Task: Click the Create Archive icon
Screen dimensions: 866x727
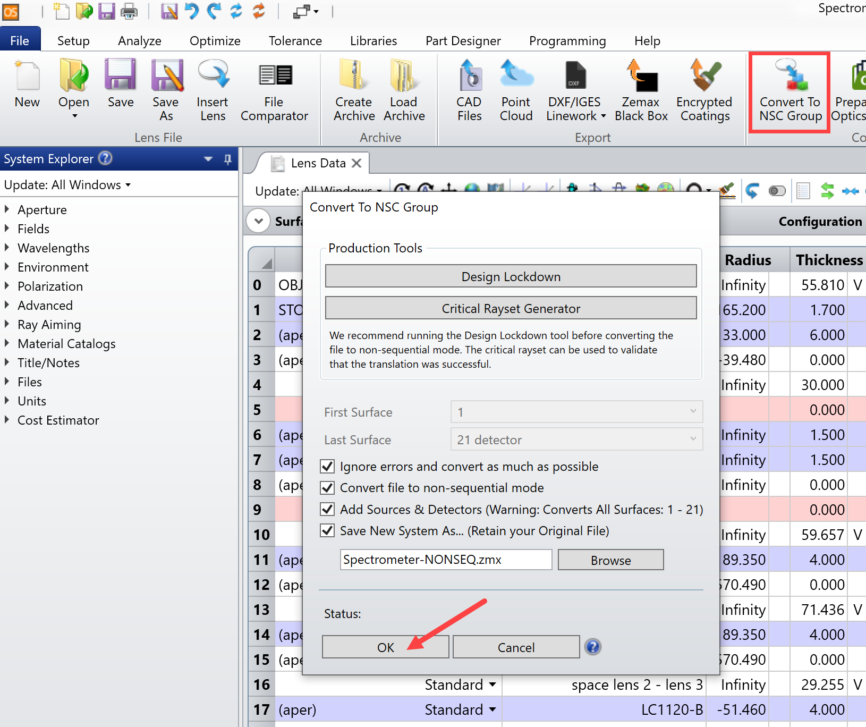Action: coord(354,75)
